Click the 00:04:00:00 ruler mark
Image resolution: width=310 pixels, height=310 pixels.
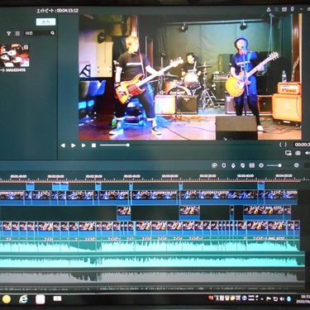click(x=284, y=176)
